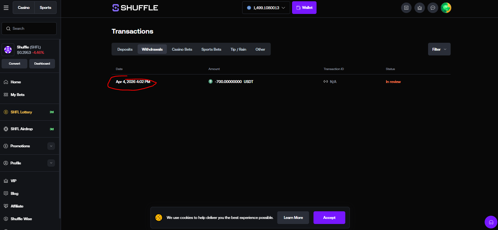Open the Filter dropdown

coord(439,49)
